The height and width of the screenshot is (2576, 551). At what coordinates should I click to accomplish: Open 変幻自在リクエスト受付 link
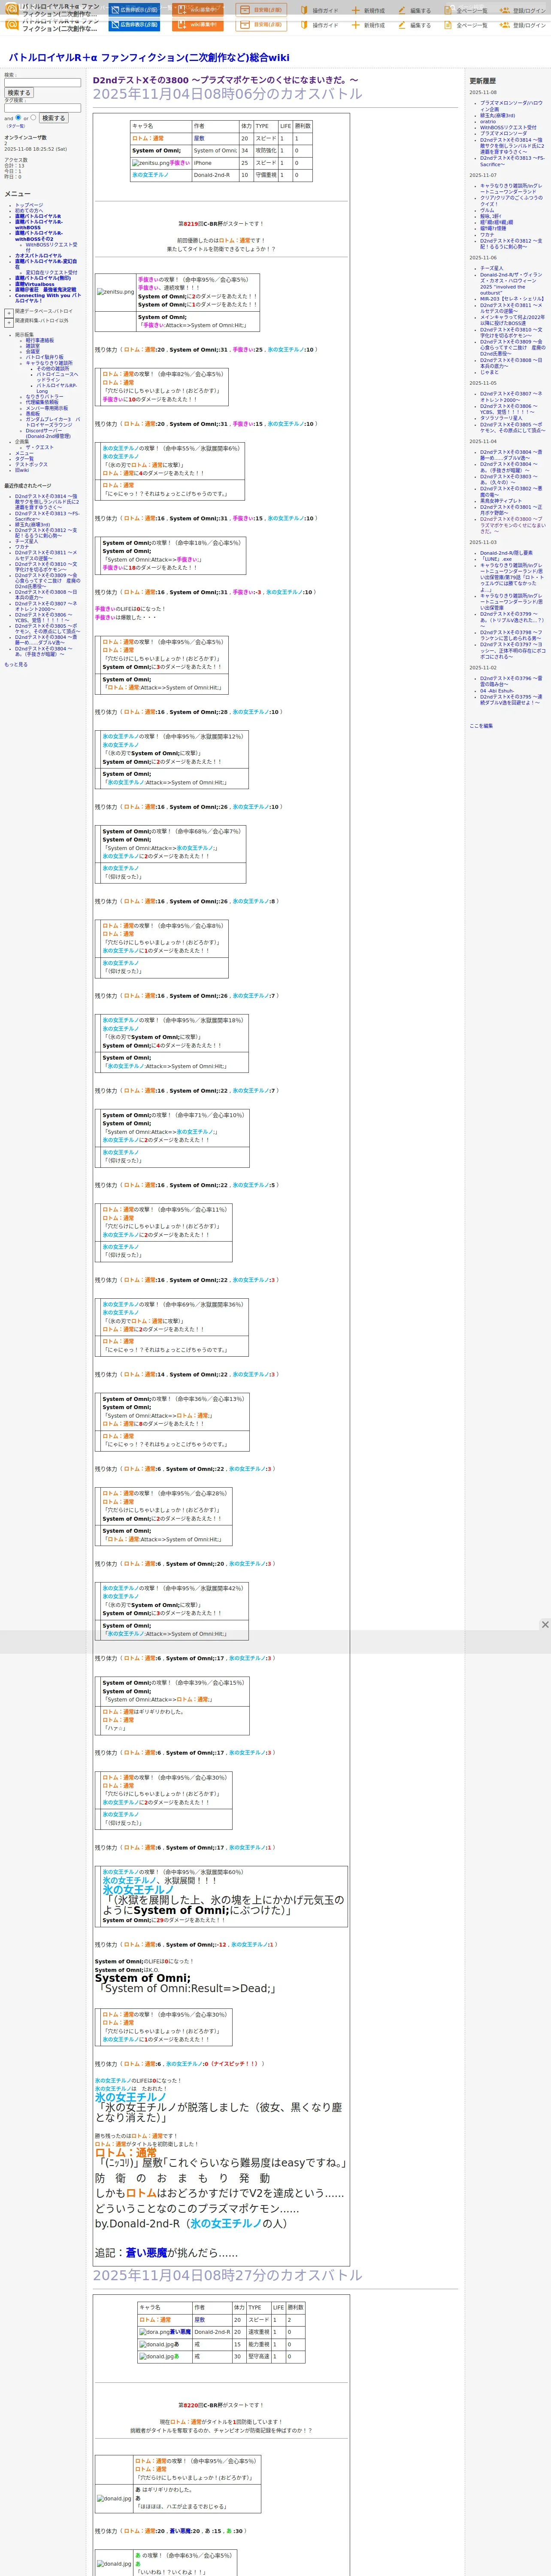[51, 272]
